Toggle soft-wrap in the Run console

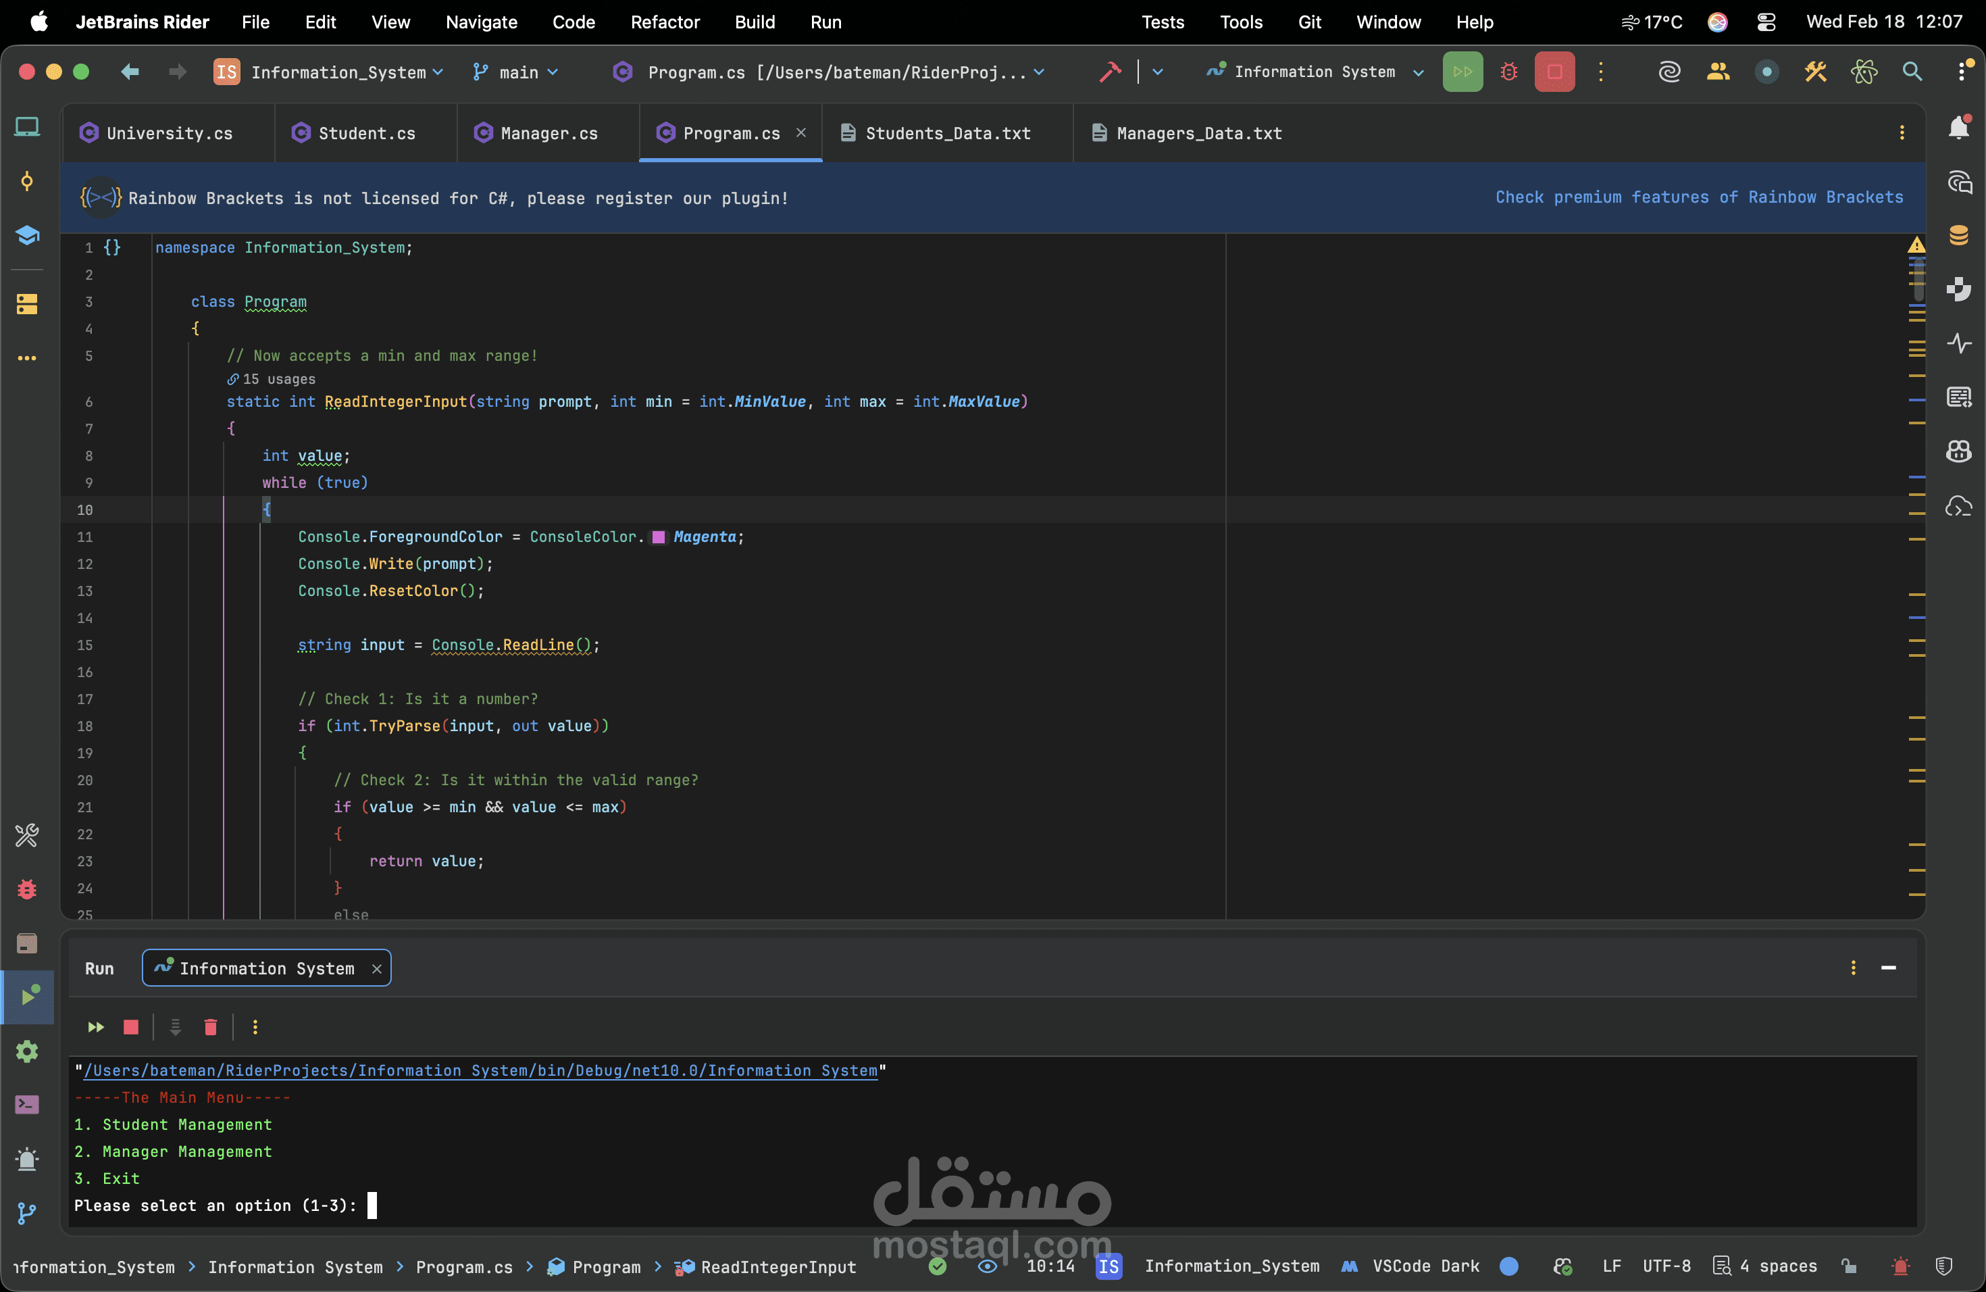(x=174, y=1027)
